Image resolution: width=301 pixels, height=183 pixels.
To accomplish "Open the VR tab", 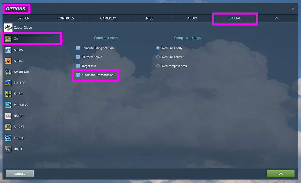I will (277, 18).
